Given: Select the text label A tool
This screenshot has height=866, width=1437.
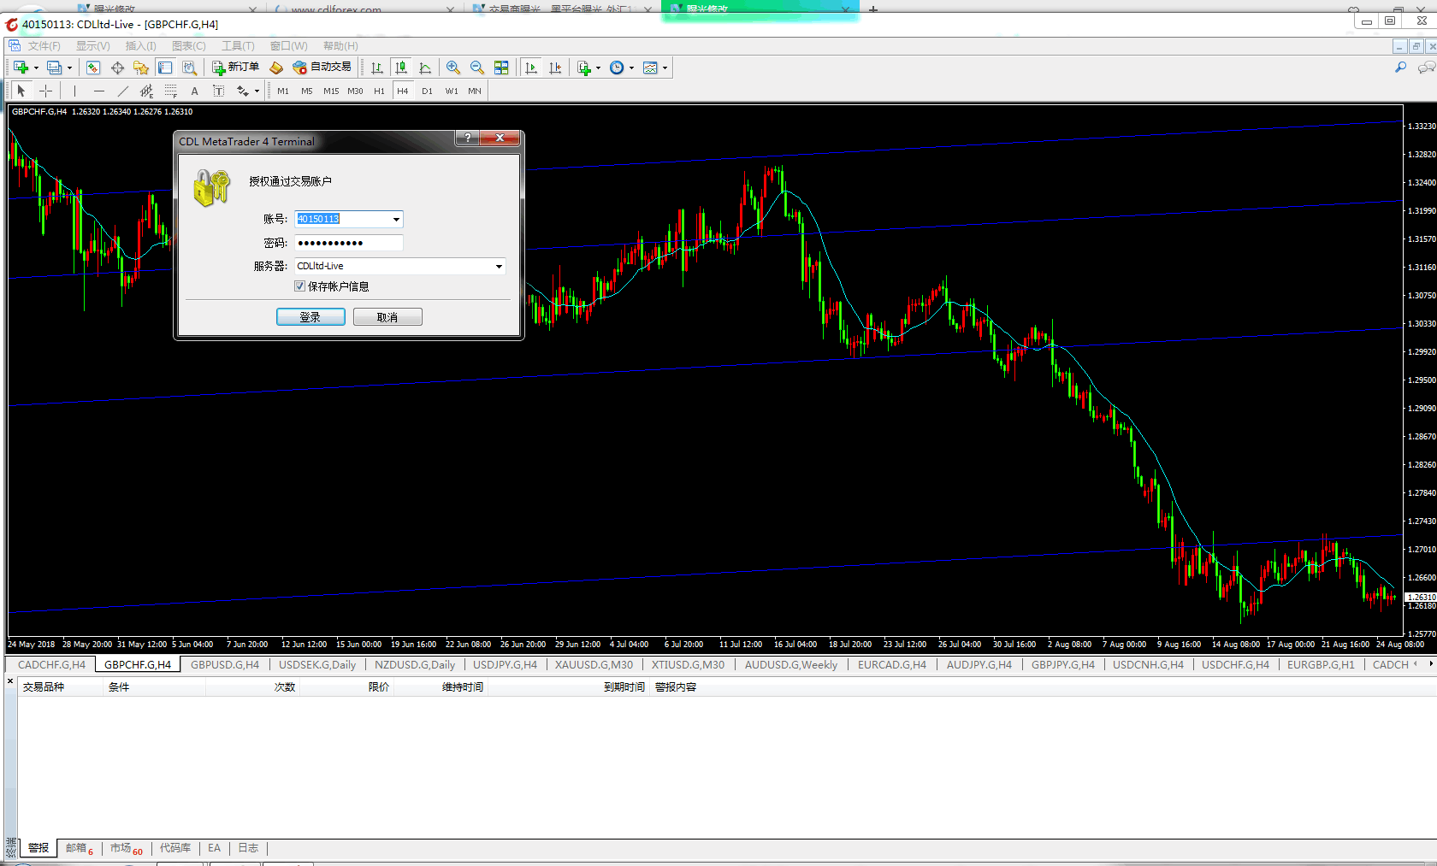Looking at the screenshot, I should (194, 91).
